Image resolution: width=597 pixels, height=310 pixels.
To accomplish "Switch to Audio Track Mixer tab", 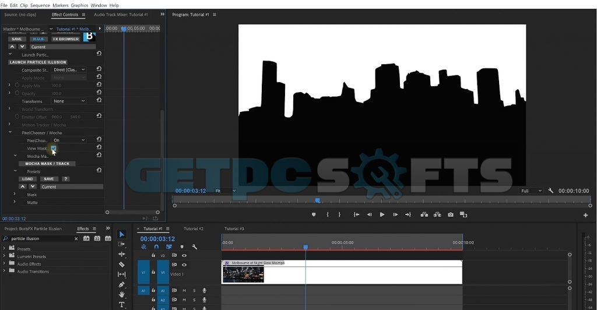I will pyautogui.click(x=121, y=15).
